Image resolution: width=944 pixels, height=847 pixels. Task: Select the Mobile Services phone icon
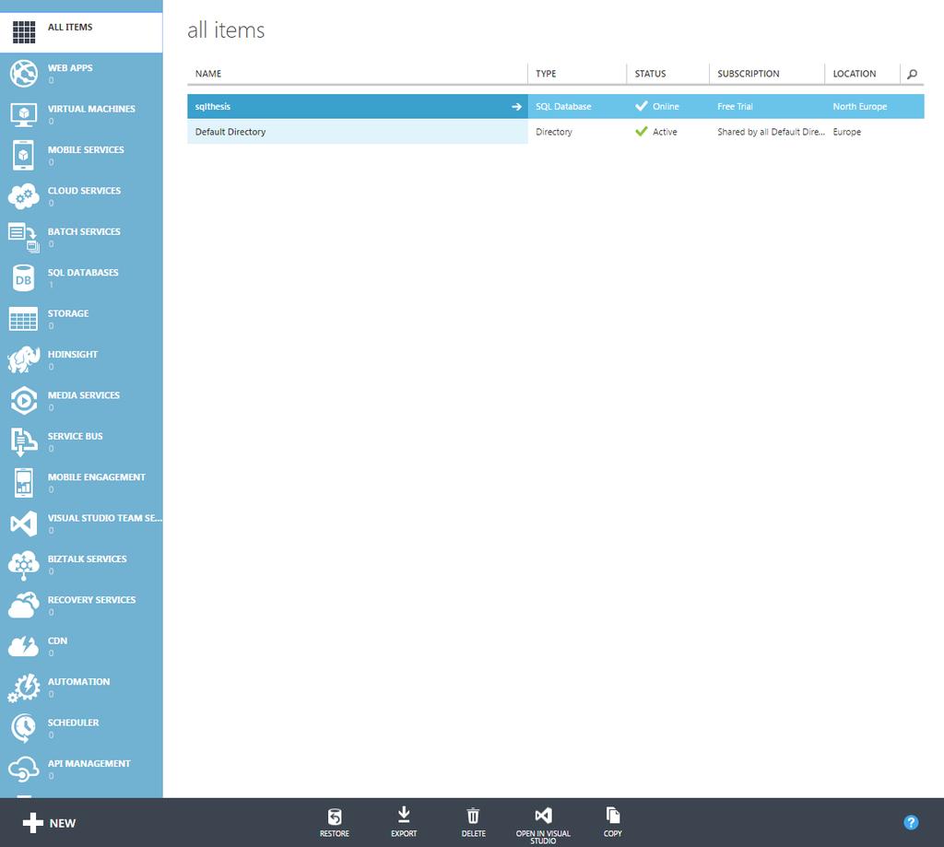click(x=23, y=156)
